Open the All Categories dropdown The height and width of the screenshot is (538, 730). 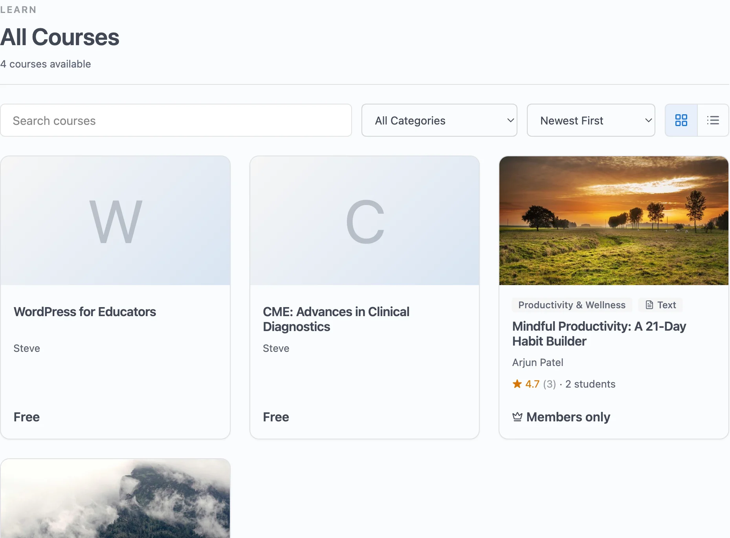439,120
